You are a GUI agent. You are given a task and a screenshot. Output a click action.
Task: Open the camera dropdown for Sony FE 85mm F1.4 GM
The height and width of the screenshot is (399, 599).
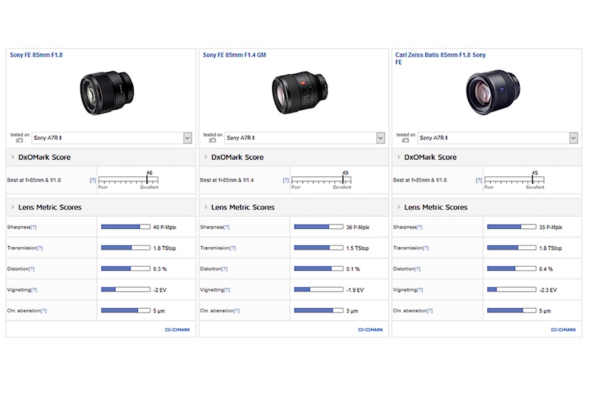pyautogui.click(x=380, y=138)
